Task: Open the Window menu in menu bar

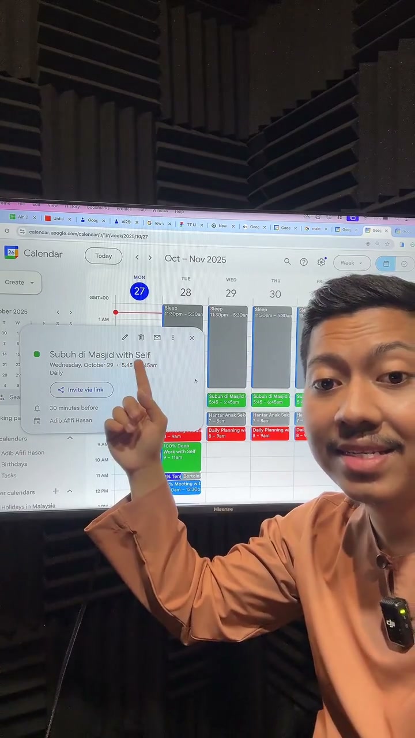Action: pyautogui.click(x=160, y=210)
